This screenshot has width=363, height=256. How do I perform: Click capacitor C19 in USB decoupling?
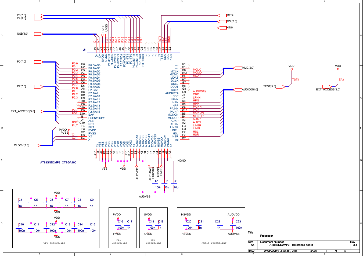[158, 225]
